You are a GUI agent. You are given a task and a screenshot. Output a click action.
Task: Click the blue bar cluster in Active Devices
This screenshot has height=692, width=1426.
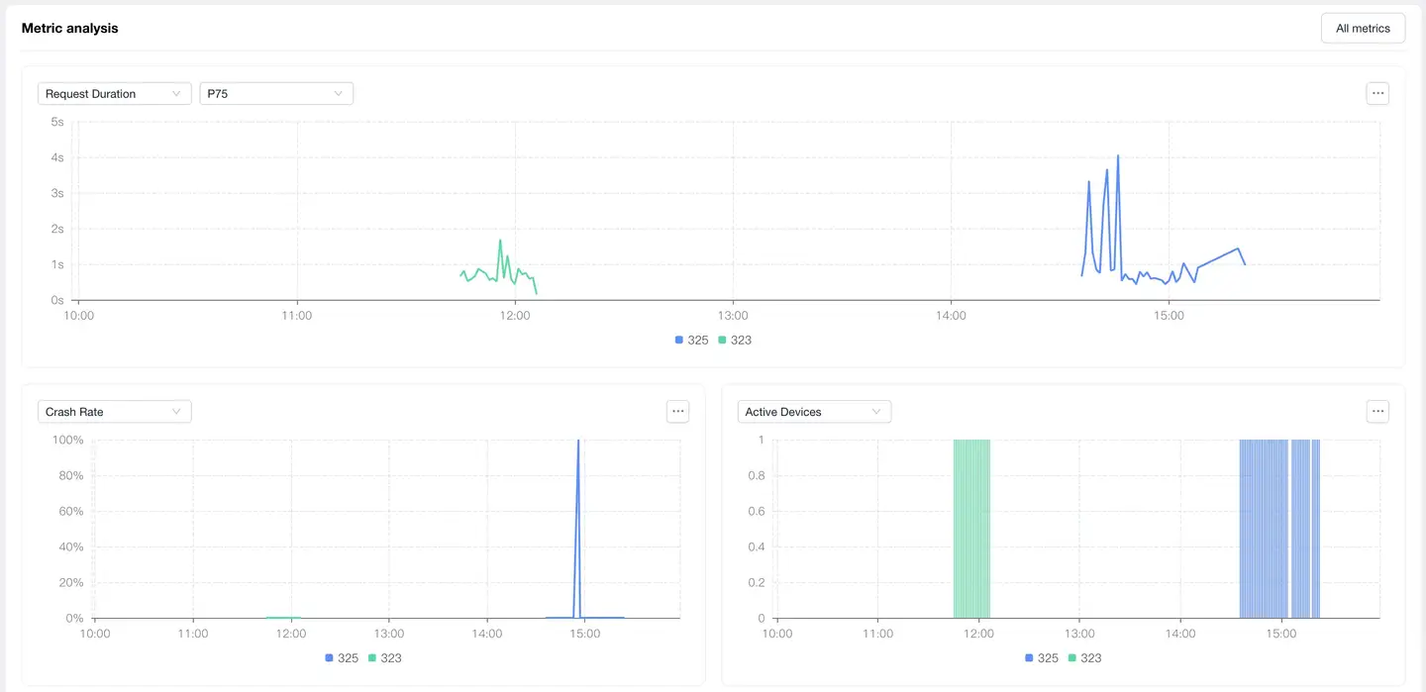tap(1277, 530)
